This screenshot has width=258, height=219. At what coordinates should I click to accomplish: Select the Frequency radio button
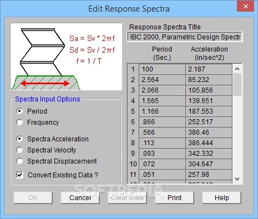tap(19, 122)
